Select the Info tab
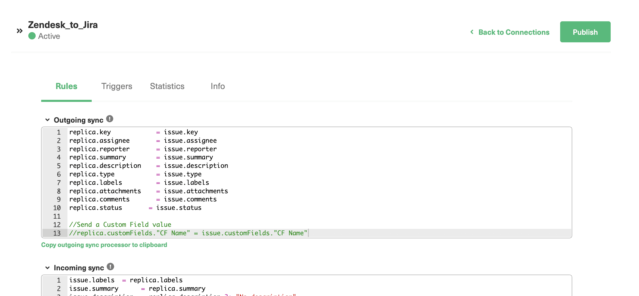639x296 pixels. pos(217,86)
